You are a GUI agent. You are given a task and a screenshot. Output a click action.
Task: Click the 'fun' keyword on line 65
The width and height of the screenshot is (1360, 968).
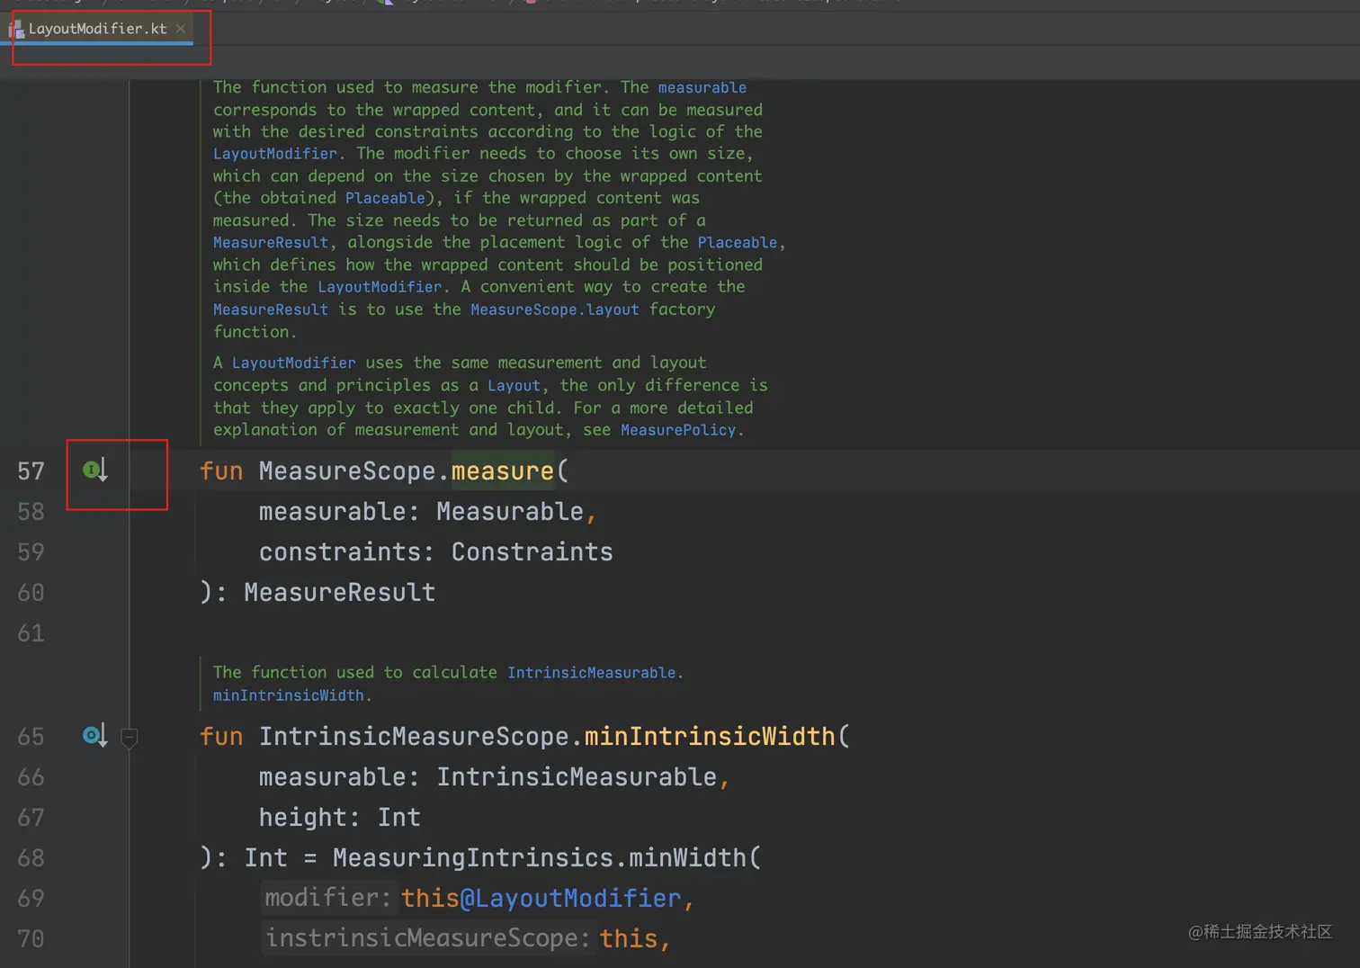point(221,736)
